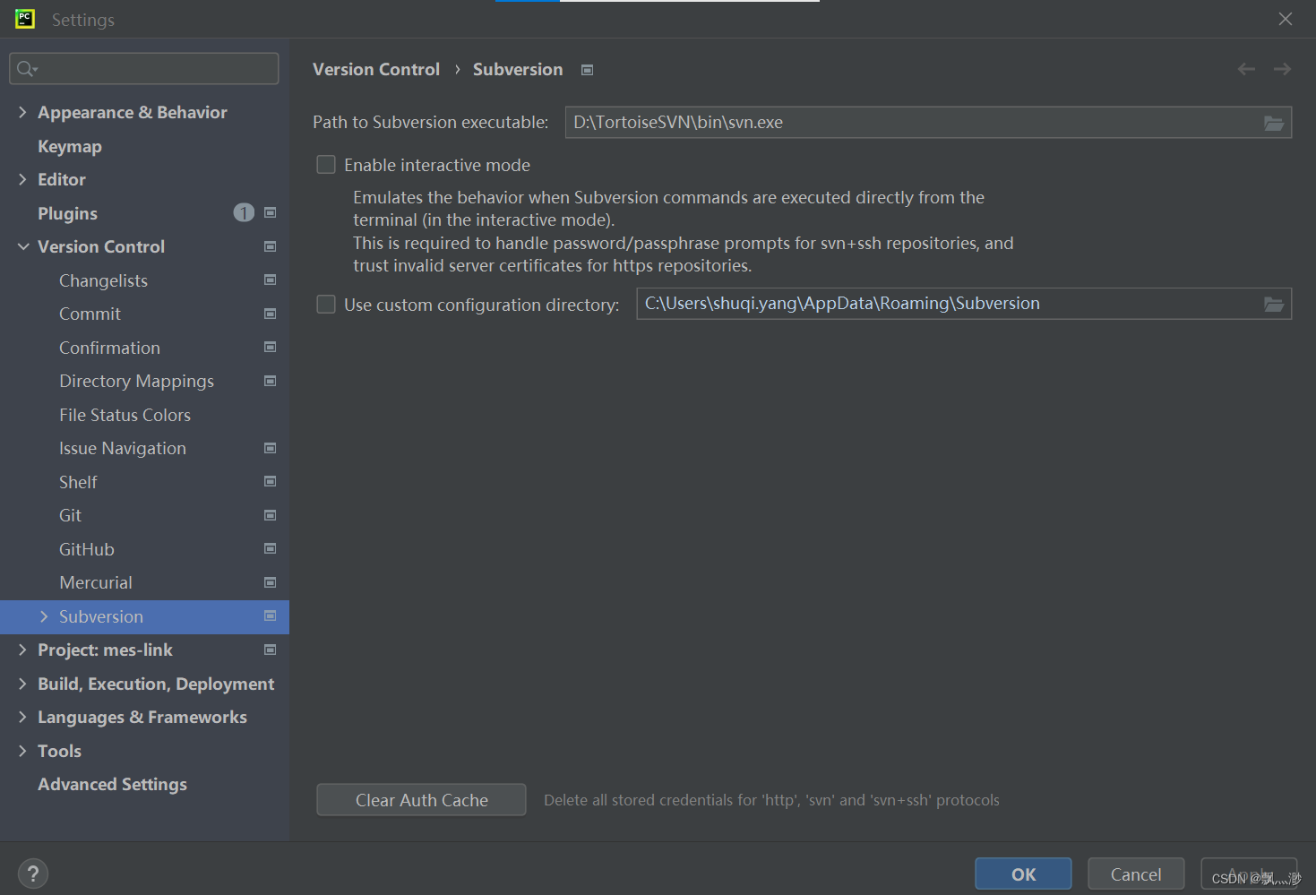Open File Status Colors settings
This screenshot has width=1316, height=895.
pos(125,415)
